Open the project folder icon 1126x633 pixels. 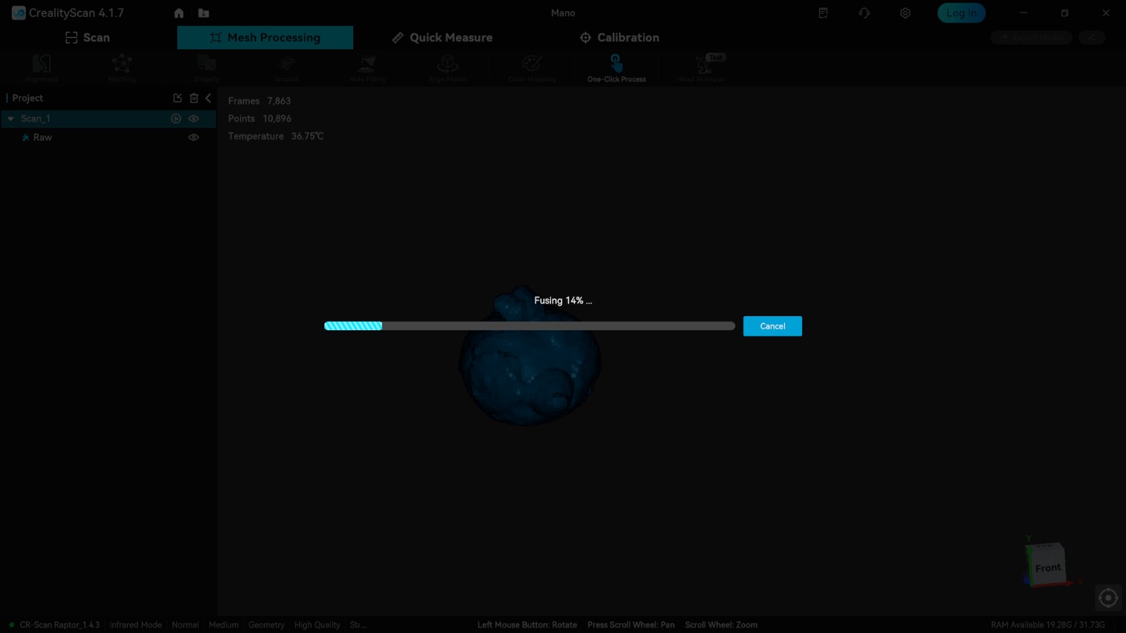pyautogui.click(x=203, y=13)
